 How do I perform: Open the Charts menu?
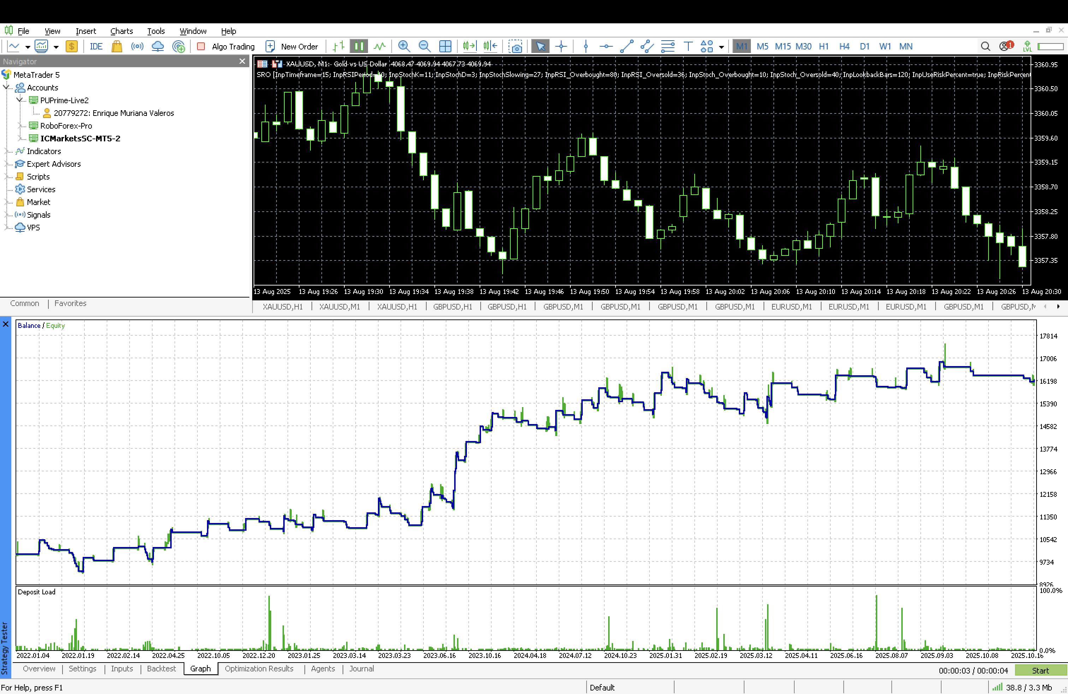(x=121, y=31)
